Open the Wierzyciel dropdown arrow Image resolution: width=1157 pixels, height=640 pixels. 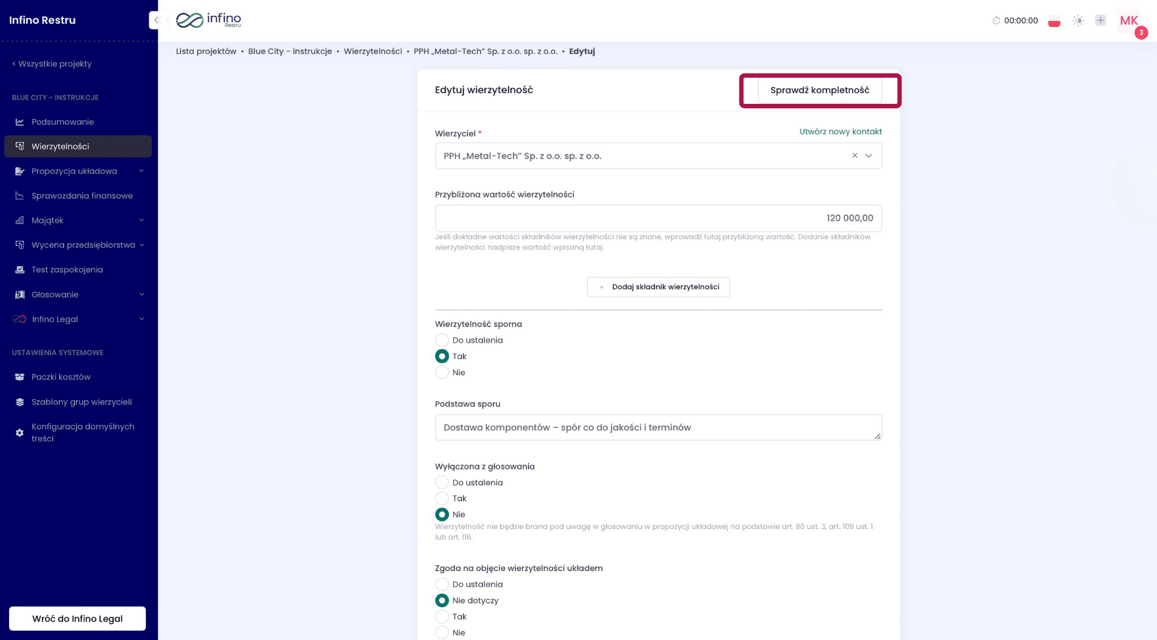pyautogui.click(x=869, y=156)
